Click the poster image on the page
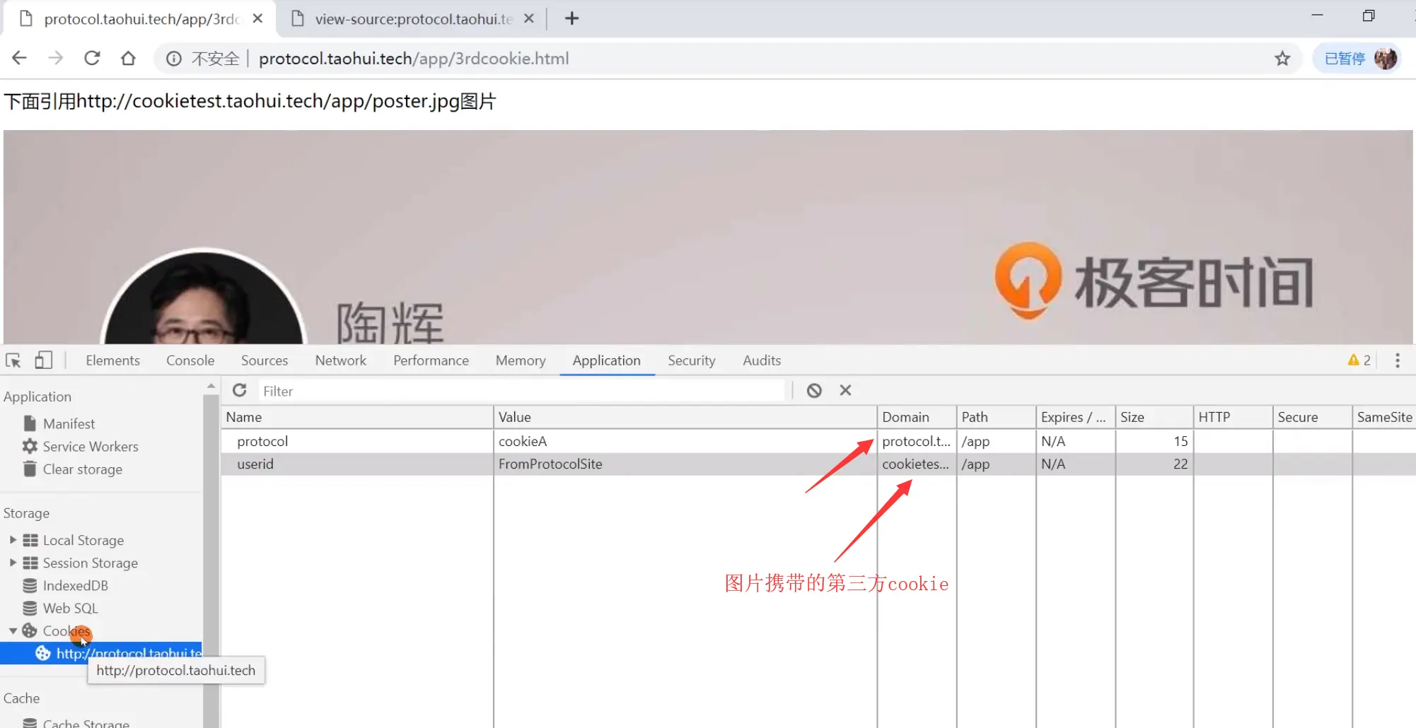 pyautogui.click(x=708, y=237)
